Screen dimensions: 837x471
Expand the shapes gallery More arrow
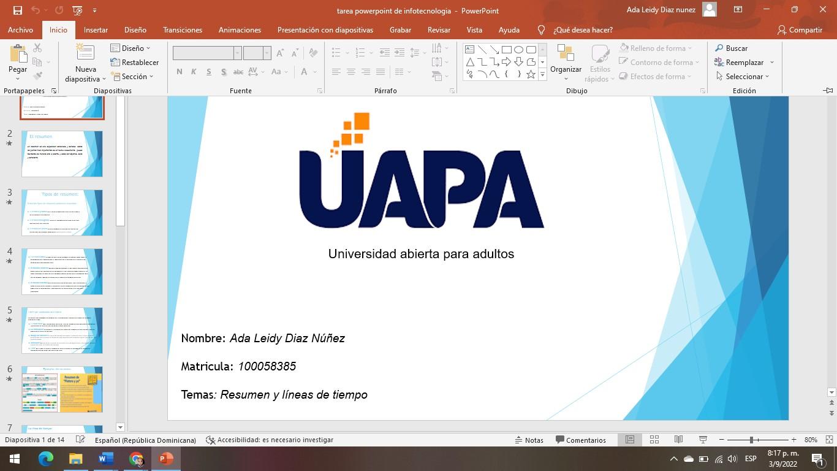[542, 75]
